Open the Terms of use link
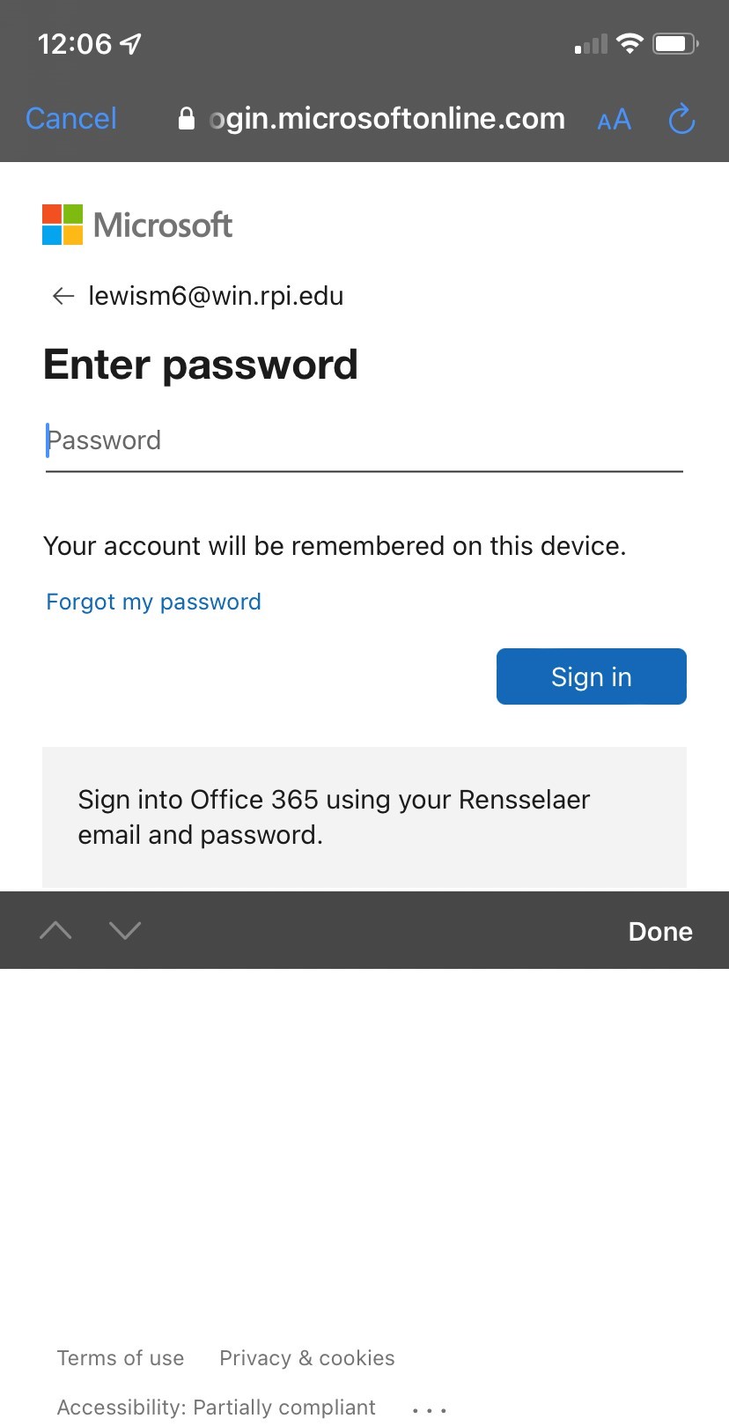The height and width of the screenshot is (1426, 729). pos(121,1358)
